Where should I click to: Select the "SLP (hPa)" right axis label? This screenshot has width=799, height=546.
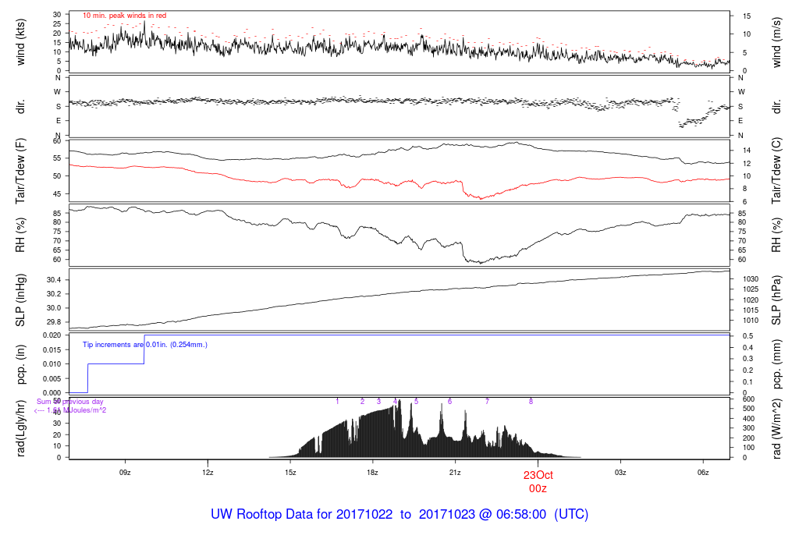pyautogui.click(x=776, y=300)
